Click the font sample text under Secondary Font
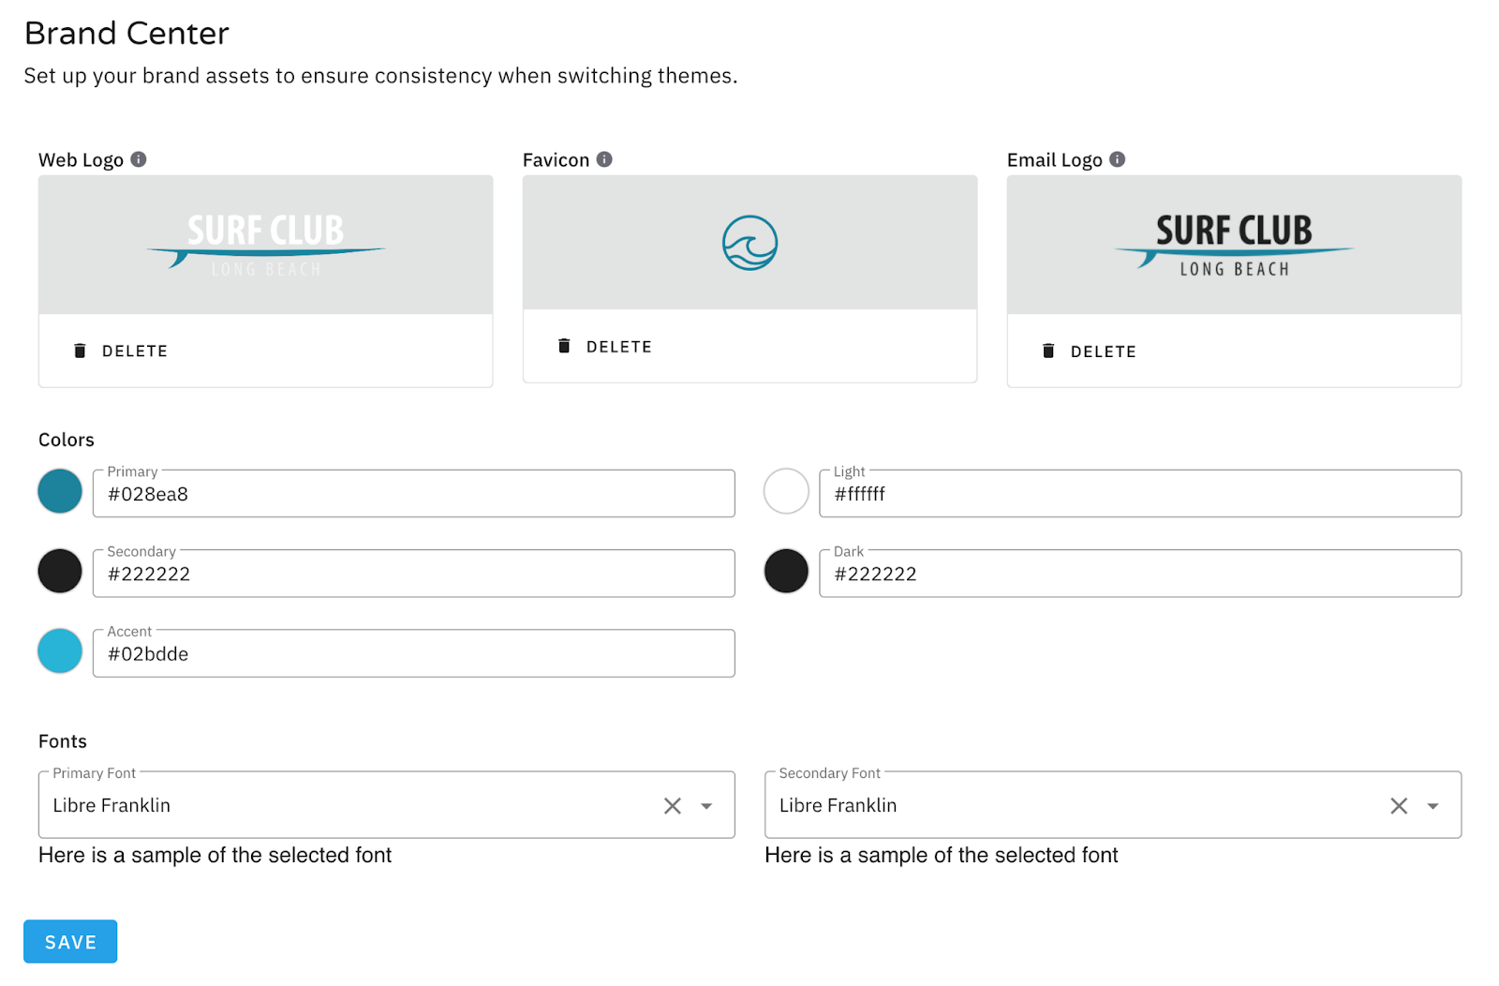Viewport: 1499px width, 986px height. [942, 855]
